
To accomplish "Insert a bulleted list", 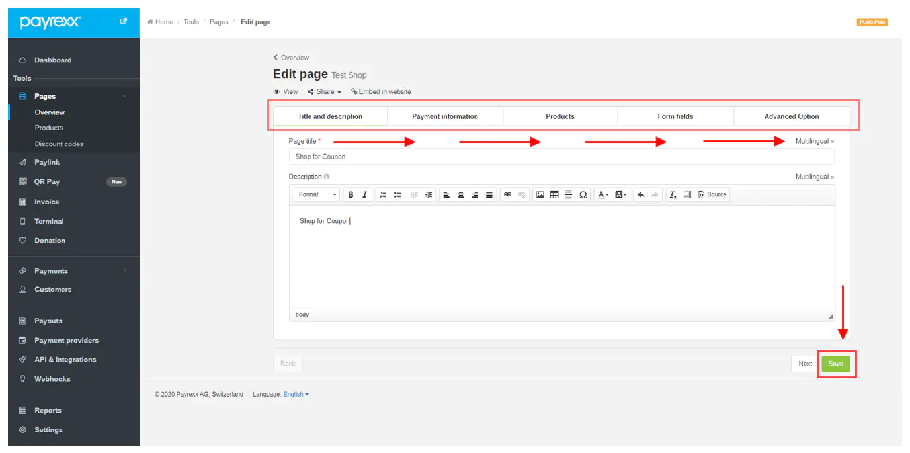I will 397,194.
